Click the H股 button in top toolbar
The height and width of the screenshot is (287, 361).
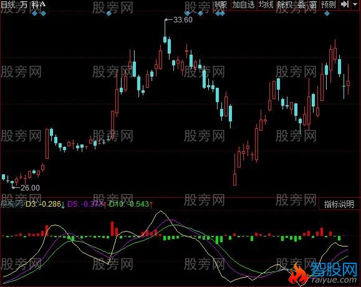pyautogui.click(x=221, y=4)
